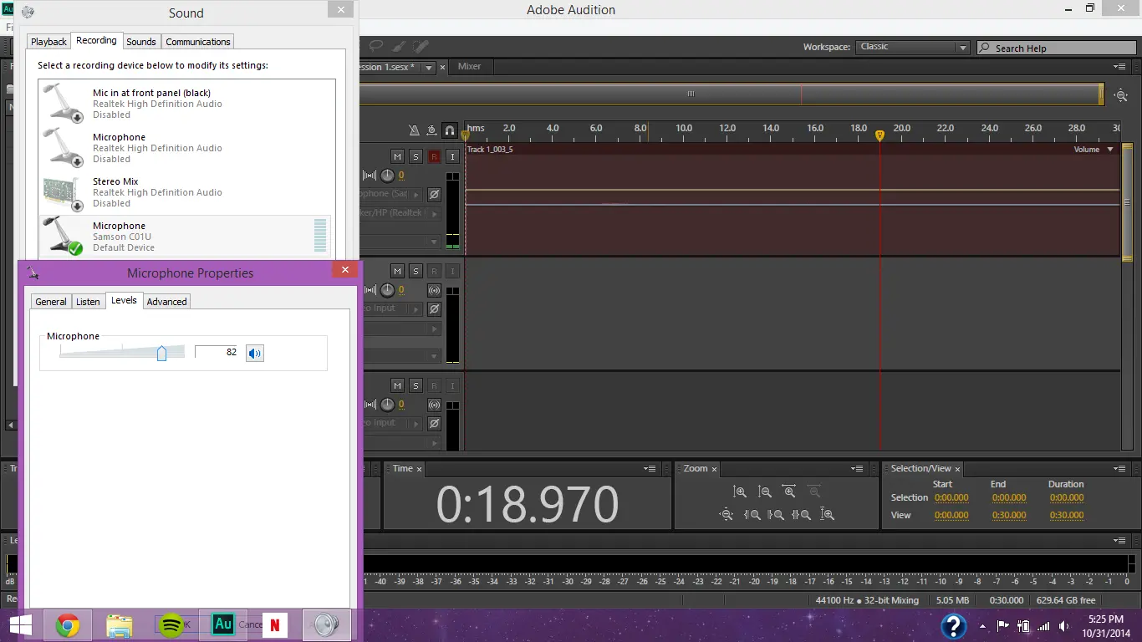The height and width of the screenshot is (642, 1142).
Task: Click the Windows Start button
Action: (x=21, y=624)
